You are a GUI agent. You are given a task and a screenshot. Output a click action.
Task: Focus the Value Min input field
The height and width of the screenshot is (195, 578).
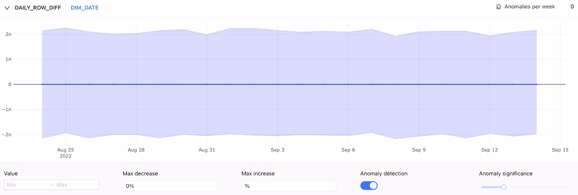pos(25,185)
